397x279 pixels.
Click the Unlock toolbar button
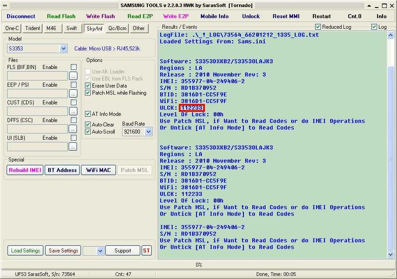(251, 16)
